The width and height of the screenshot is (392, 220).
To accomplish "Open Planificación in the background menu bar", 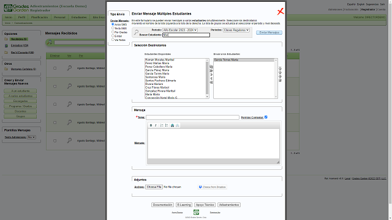I will (39, 17).
